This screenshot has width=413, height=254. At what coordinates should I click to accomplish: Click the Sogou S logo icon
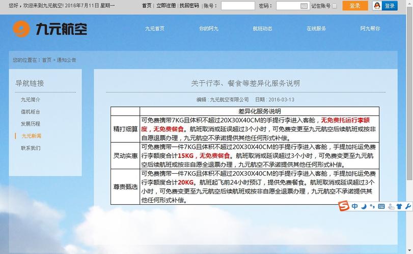(344, 206)
